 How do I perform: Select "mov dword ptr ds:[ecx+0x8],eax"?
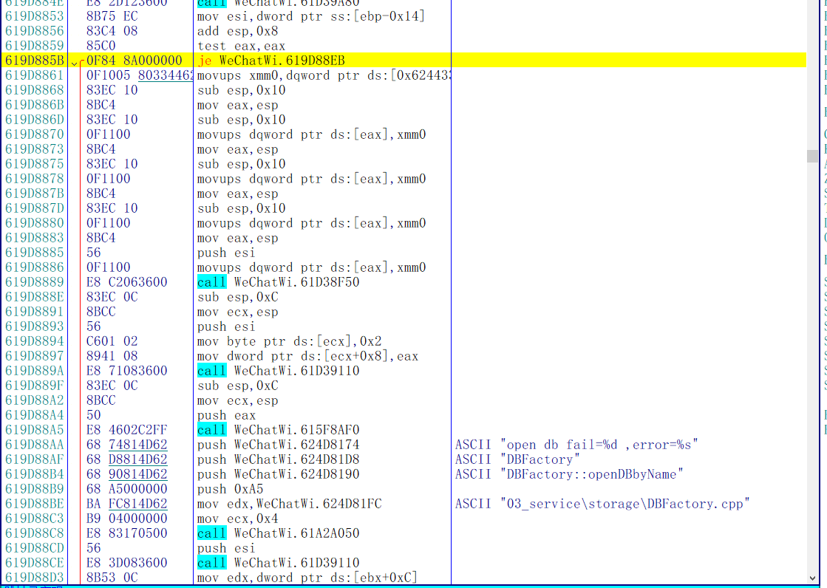[308, 356]
